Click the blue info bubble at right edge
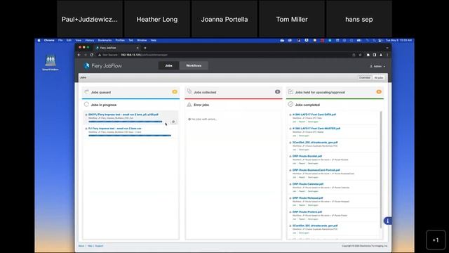The image size is (449, 253). click(388, 221)
